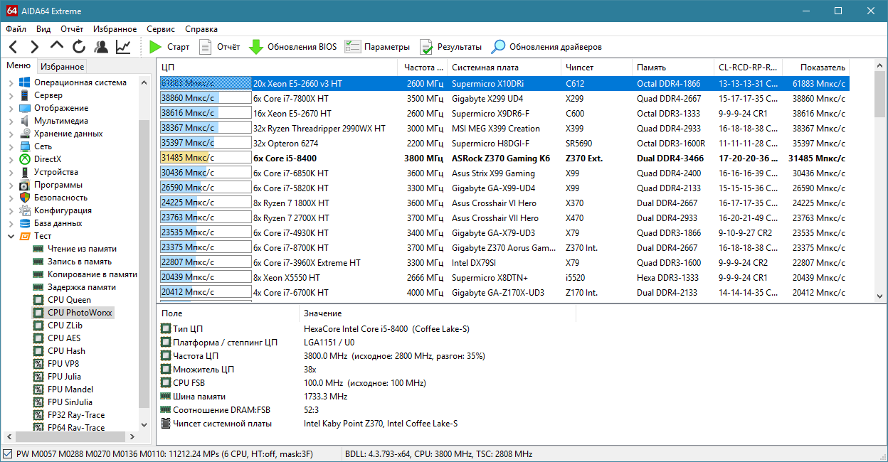Screen dimensions: 888x462
Task: Expand the Сервер tree node
Action: [x=11, y=95]
